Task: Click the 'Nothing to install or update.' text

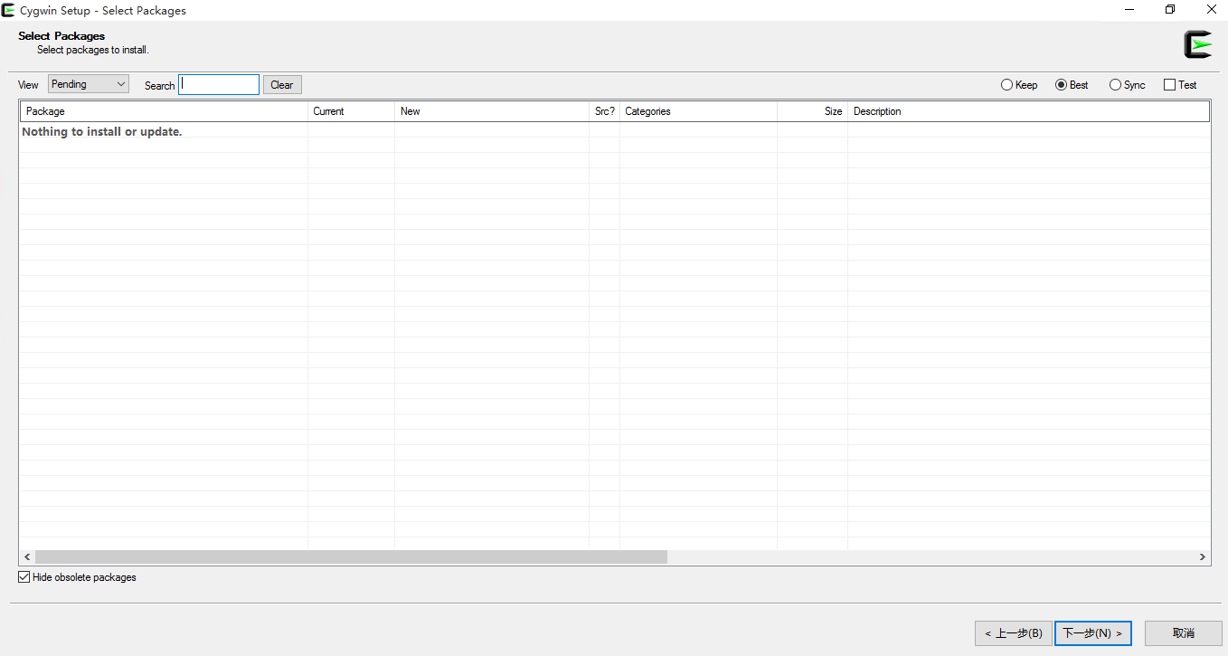Action: pos(102,131)
